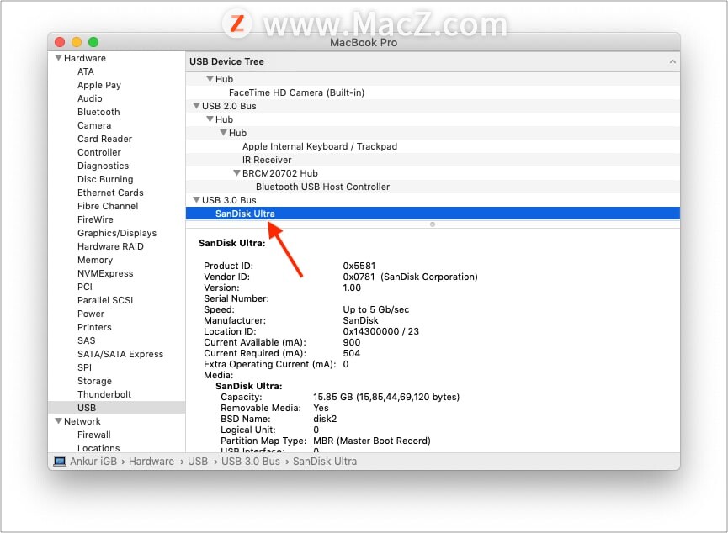Collapse the BRCM20702 Hub triangle
Screen dimensions: 728x533
(236, 173)
